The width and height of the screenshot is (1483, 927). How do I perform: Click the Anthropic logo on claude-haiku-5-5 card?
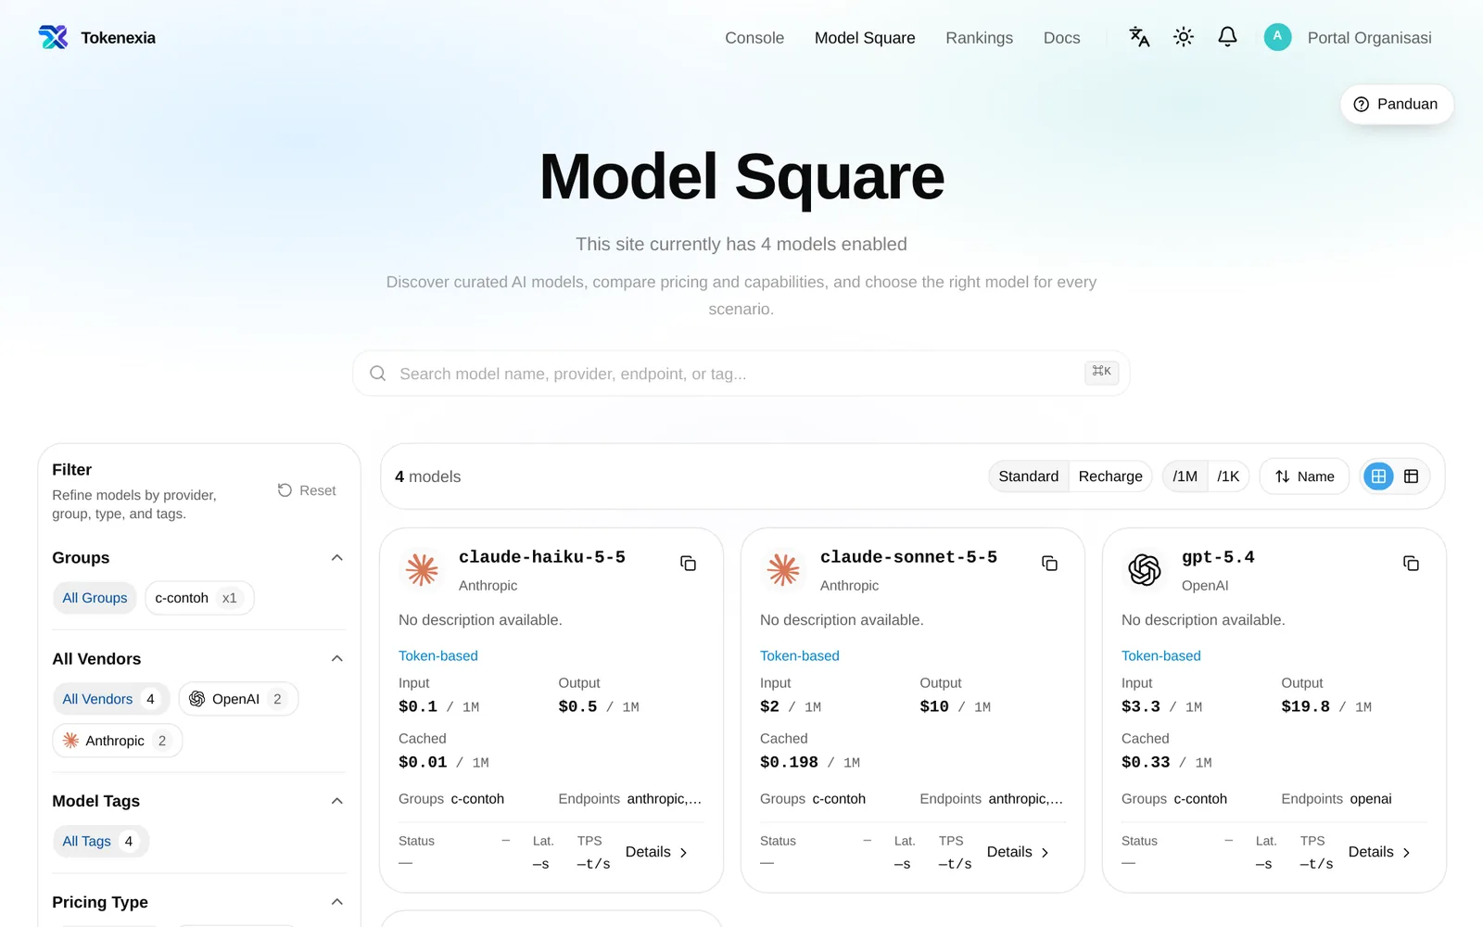tap(423, 569)
